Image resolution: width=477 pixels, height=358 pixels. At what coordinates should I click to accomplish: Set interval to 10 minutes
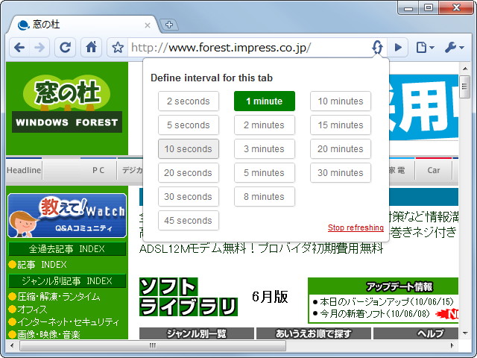[x=341, y=101]
